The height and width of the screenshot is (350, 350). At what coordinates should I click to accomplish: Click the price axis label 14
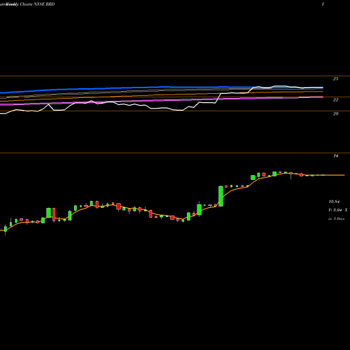tap(335, 156)
